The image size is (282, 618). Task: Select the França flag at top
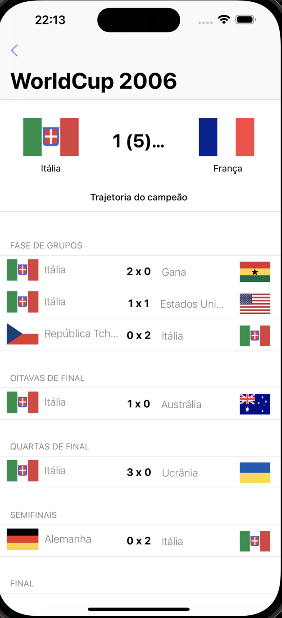click(227, 137)
